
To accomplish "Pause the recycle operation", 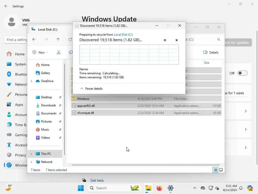I will point(165,40).
